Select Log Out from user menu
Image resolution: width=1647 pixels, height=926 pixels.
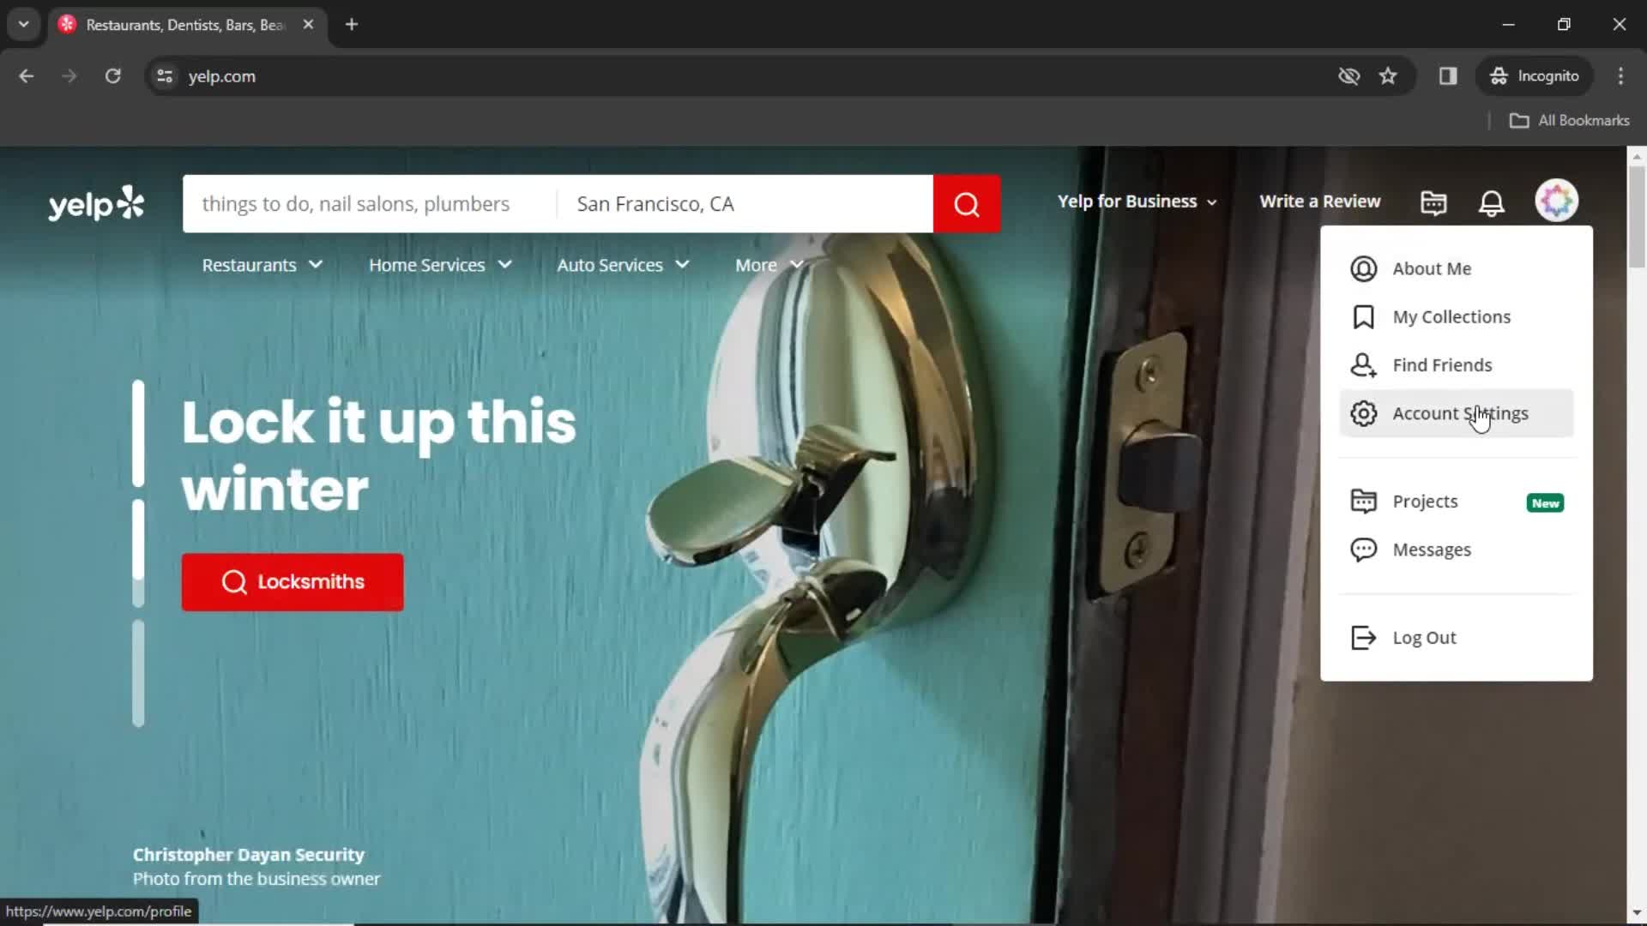pyautogui.click(x=1423, y=636)
